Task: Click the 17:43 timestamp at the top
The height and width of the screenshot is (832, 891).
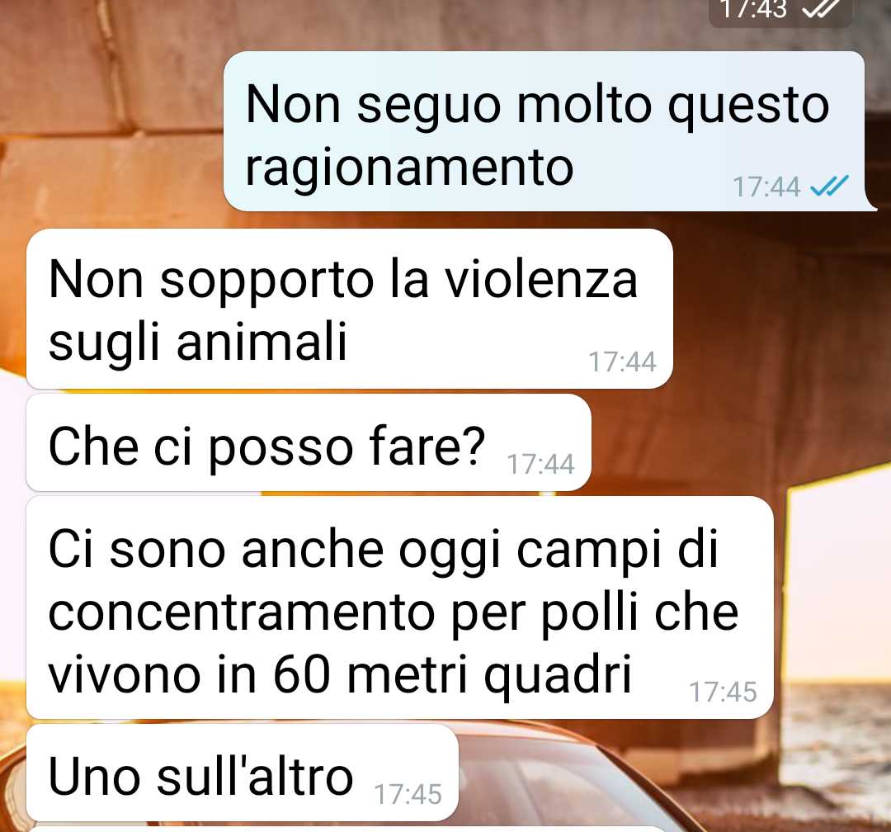Action: click(753, 9)
